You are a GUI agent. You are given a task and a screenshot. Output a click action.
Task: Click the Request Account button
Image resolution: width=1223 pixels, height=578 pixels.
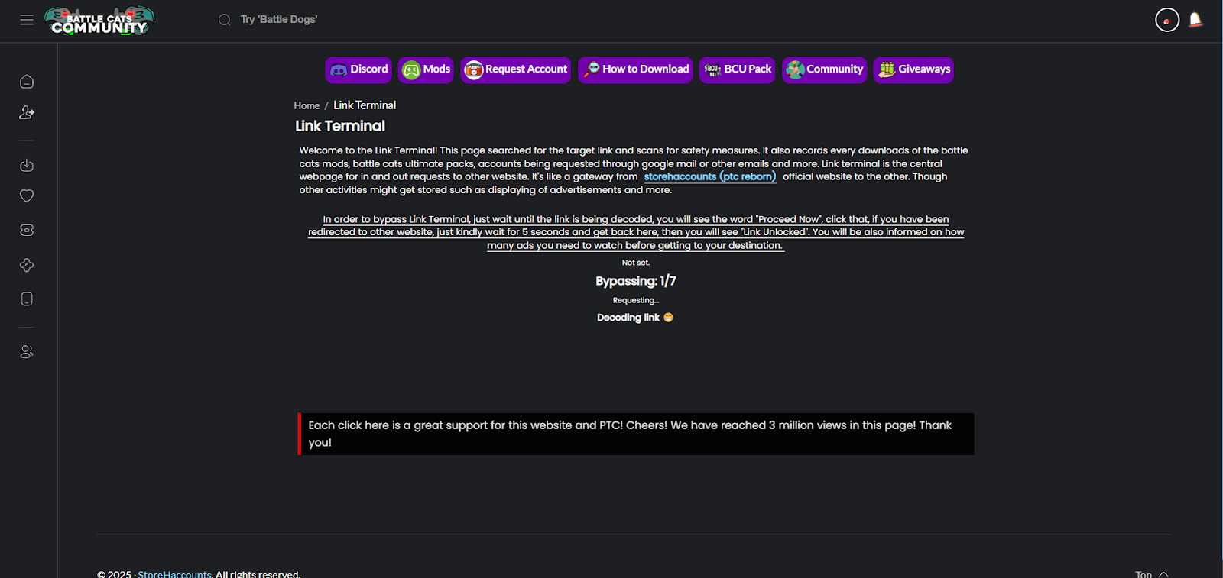tap(515, 69)
